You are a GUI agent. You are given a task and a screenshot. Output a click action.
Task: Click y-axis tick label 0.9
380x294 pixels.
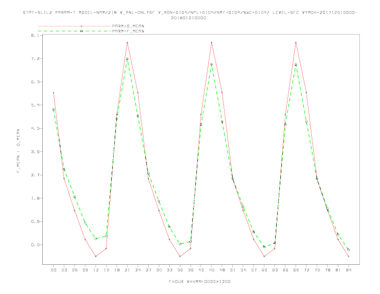(35, 221)
